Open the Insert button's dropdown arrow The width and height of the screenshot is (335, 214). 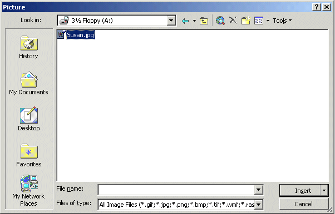(x=324, y=190)
